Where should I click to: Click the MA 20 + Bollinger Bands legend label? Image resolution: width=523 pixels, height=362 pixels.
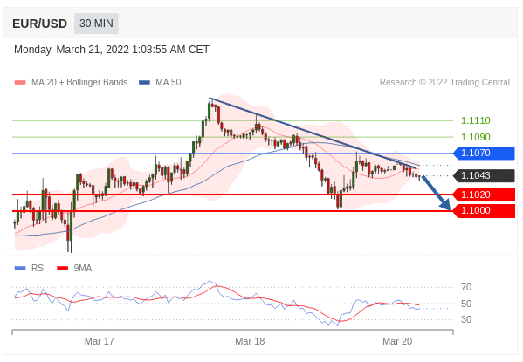(x=79, y=82)
